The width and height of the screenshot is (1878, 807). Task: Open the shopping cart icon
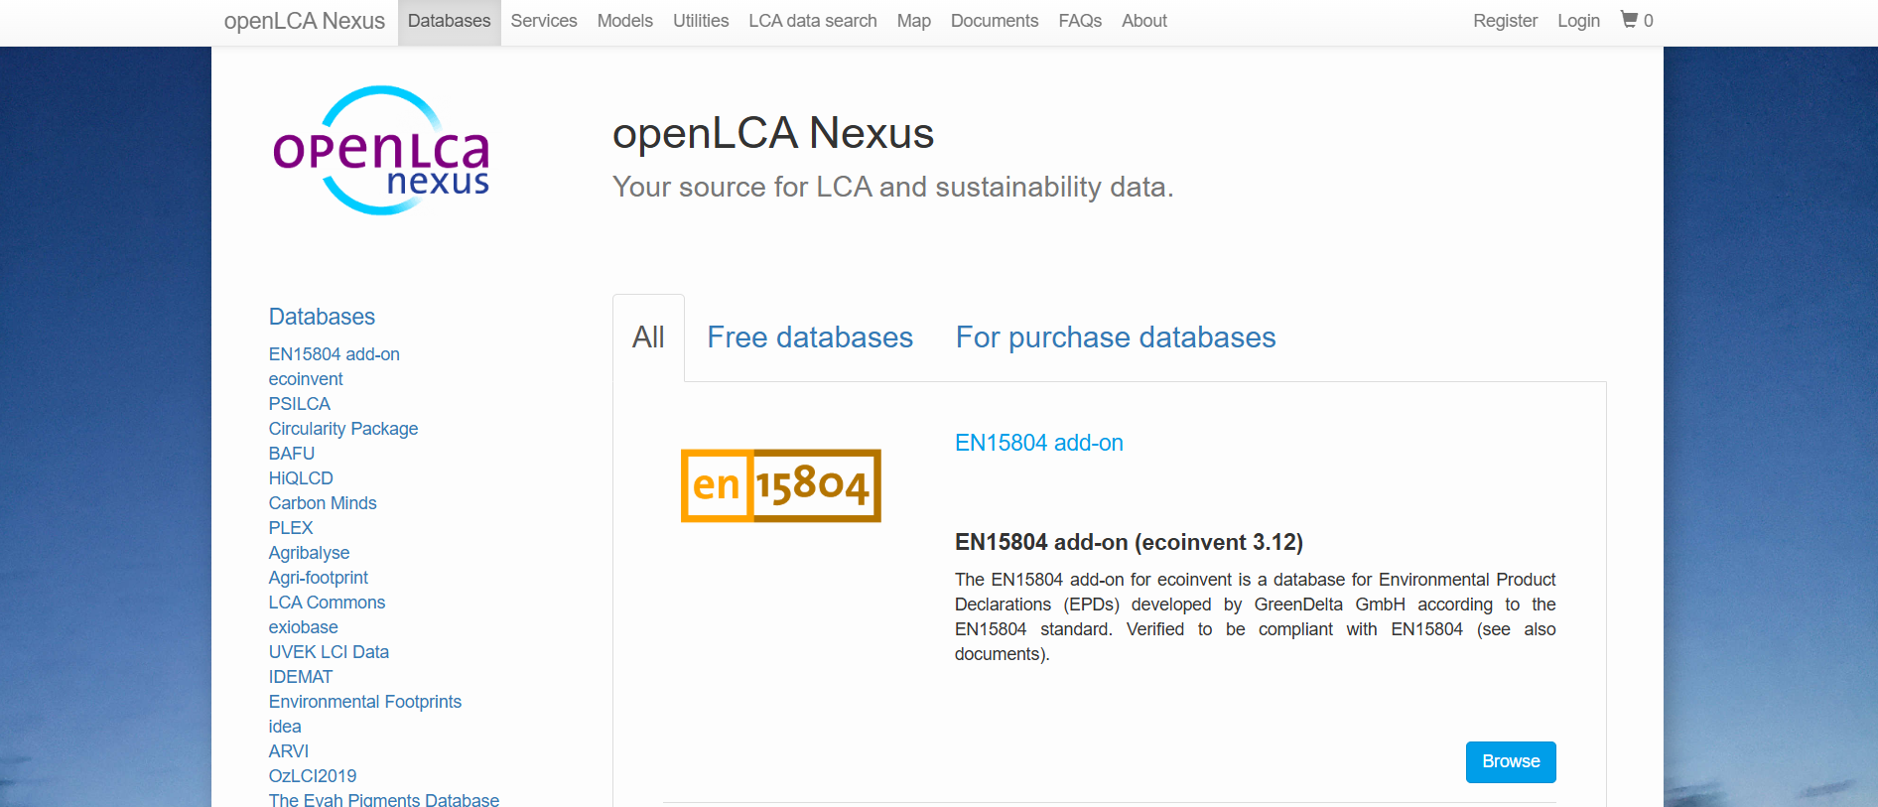click(1629, 20)
